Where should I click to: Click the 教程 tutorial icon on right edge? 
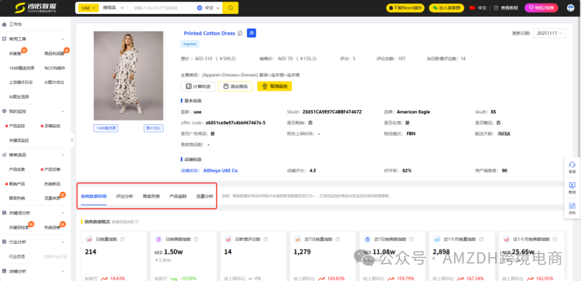pos(572,187)
